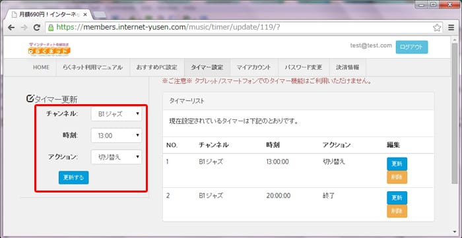Click the チャンネル column header

[x=214, y=145]
